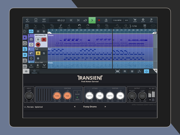The image size is (180, 135).
Task: Redo the last action
Action: coord(88,26)
